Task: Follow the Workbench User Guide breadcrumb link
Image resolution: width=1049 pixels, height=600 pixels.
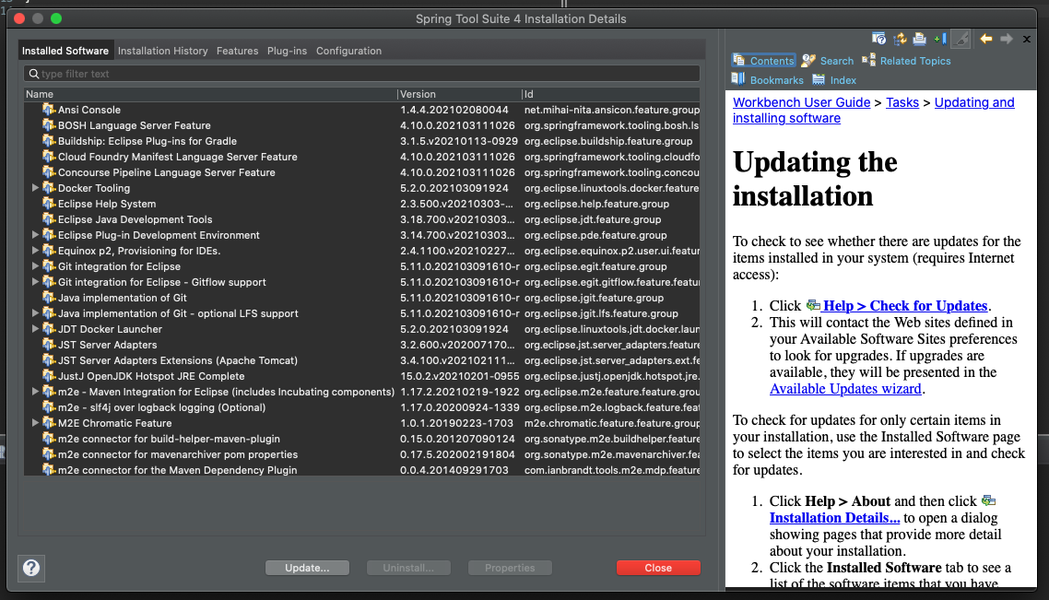Action: 801,102
